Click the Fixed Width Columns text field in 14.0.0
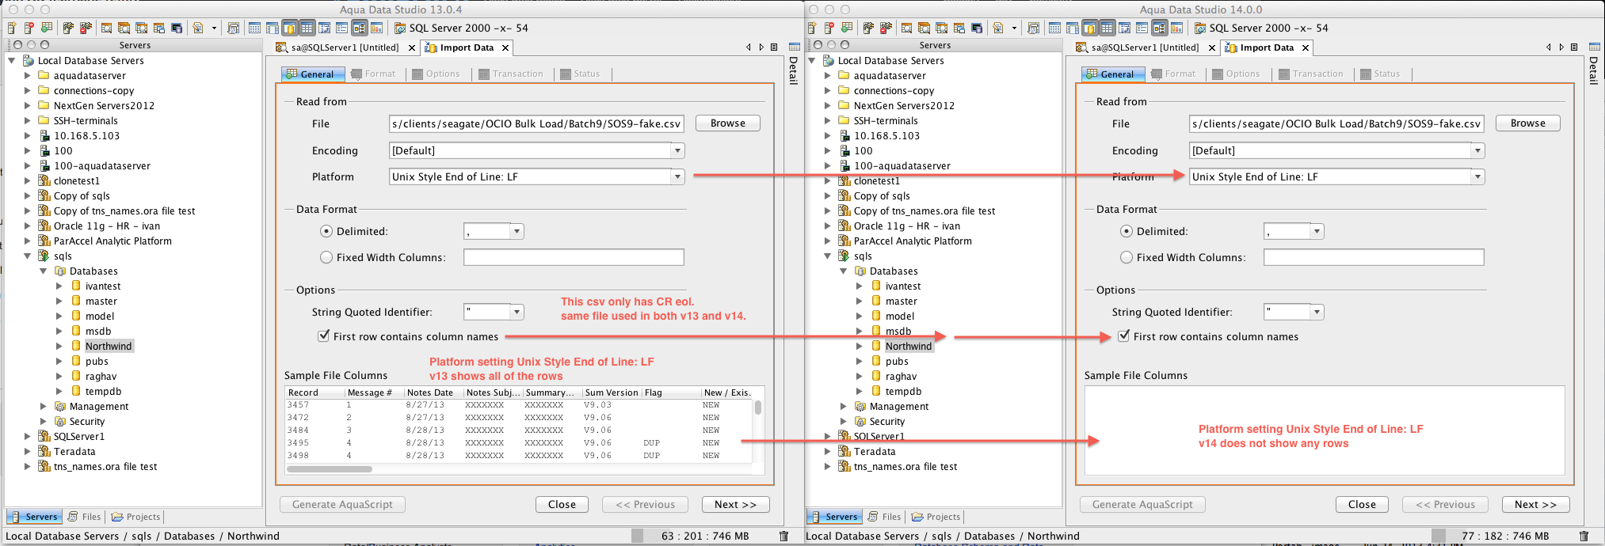Viewport: 1605px width, 546px height. (1374, 257)
